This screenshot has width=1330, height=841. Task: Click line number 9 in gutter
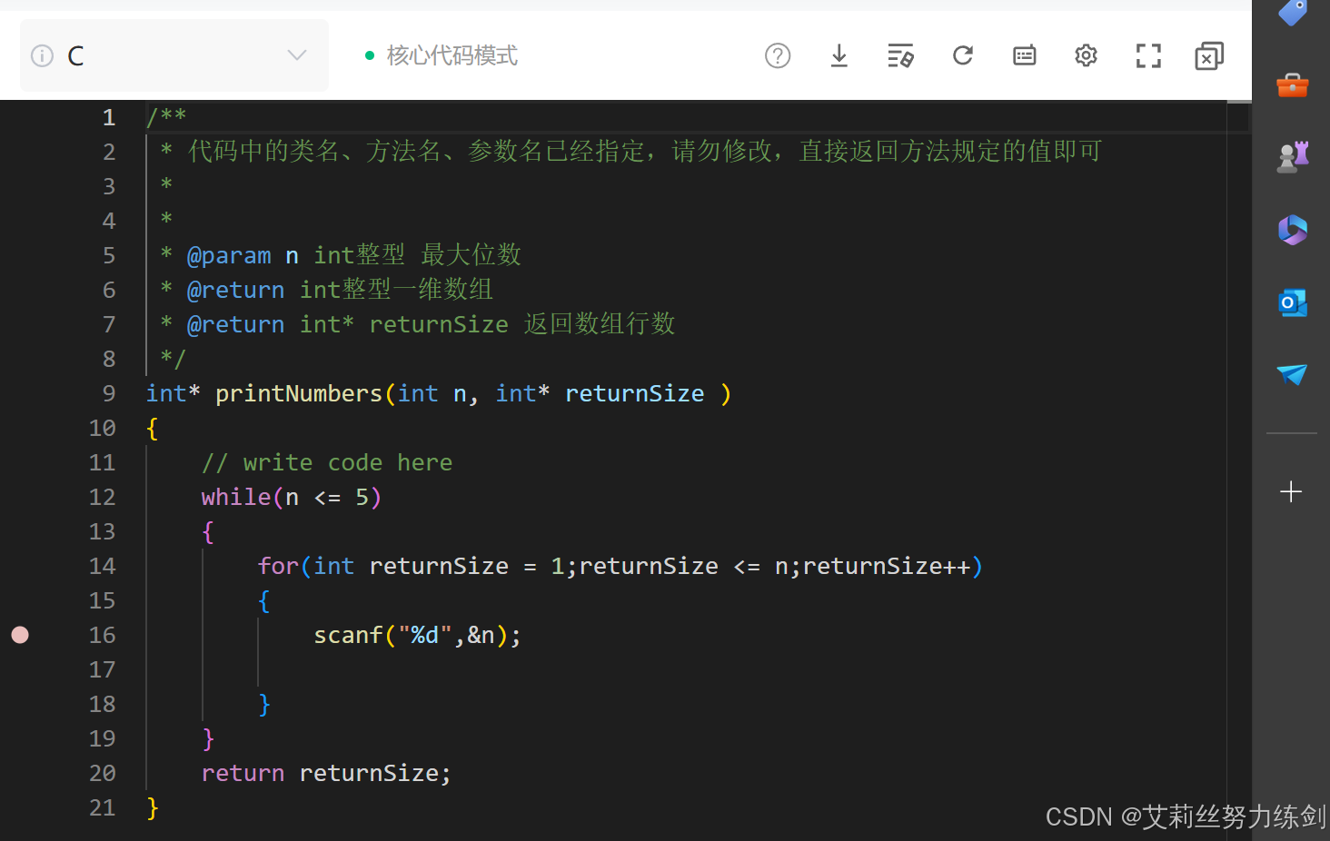pyautogui.click(x=109, y=393)
